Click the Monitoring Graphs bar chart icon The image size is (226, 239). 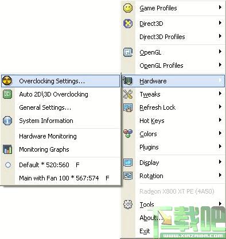pos(7,149)
